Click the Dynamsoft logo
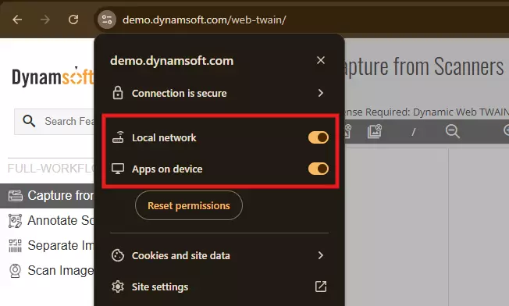The width and height of the screenshot is (509, 306). (53, 76)
